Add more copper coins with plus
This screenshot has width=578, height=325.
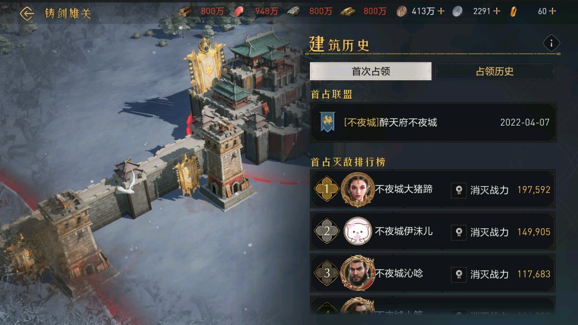click(441, 11)
